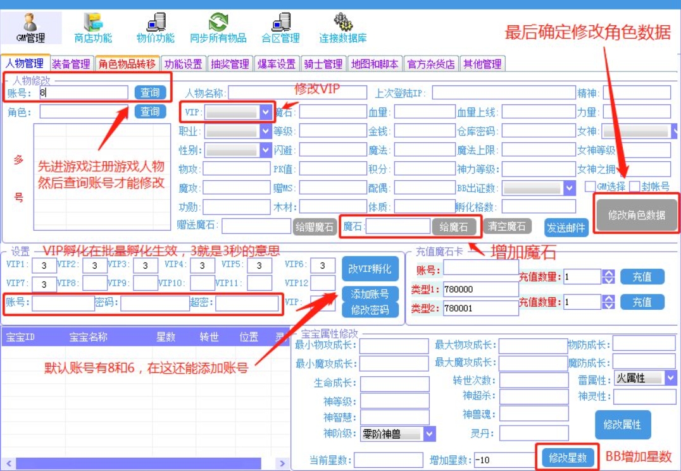Switch to the 装备管理 tab

click(71, 64)
